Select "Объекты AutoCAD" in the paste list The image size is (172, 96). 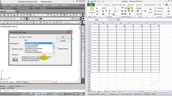coord(31,50)
